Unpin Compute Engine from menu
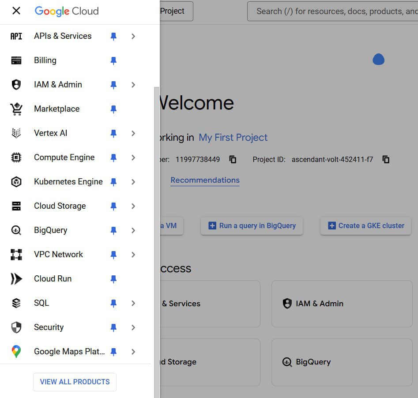 113,158
